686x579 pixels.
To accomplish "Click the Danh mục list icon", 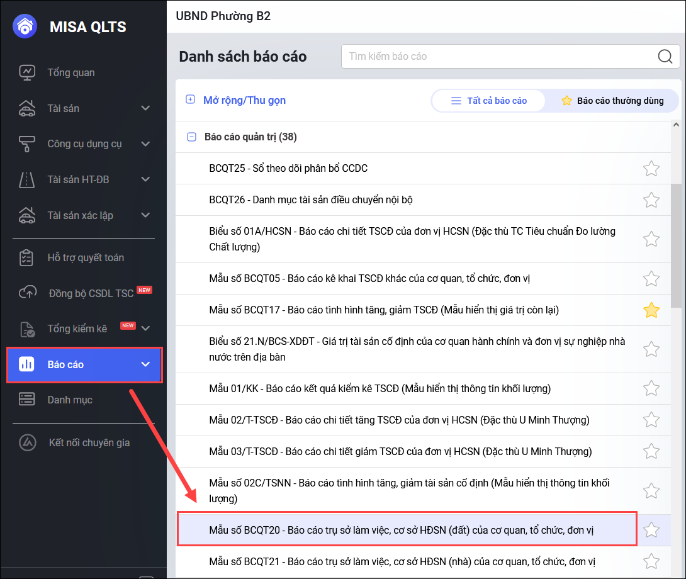I will (x=26, y=399).
